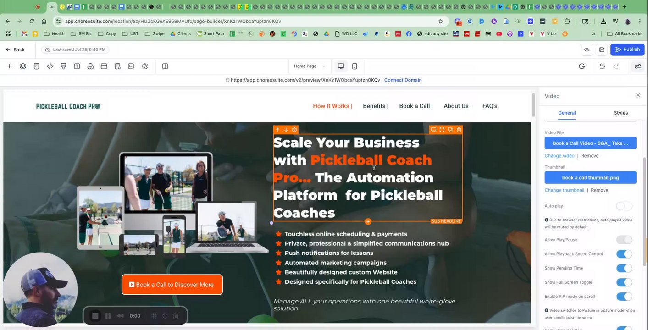Click the cookie icon in builder toolbar

145,66
